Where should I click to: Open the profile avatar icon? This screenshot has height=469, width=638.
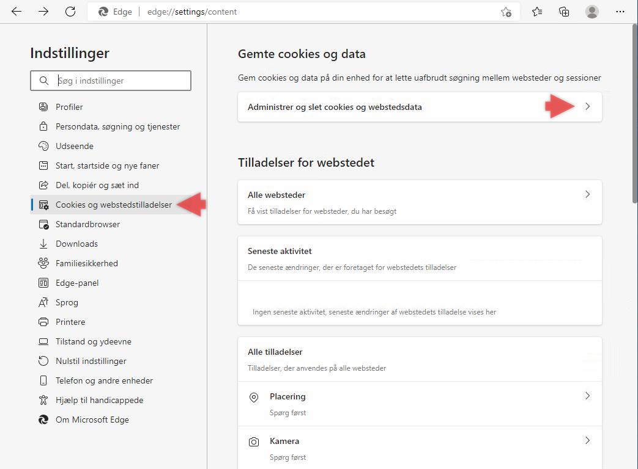pyautogui.click(x=592, y=12)
